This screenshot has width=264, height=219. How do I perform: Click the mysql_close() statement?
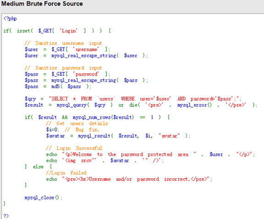click(x=43, y=197)
